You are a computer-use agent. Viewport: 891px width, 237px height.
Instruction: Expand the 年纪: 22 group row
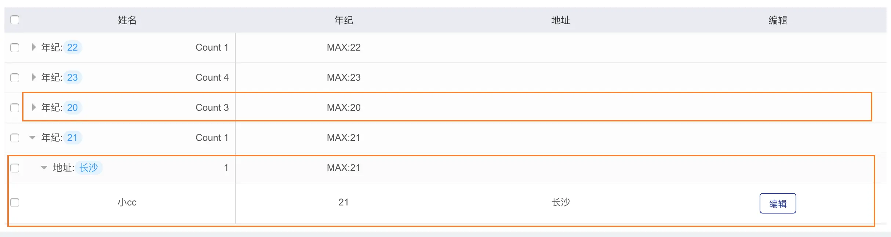(x=34, y=47)
